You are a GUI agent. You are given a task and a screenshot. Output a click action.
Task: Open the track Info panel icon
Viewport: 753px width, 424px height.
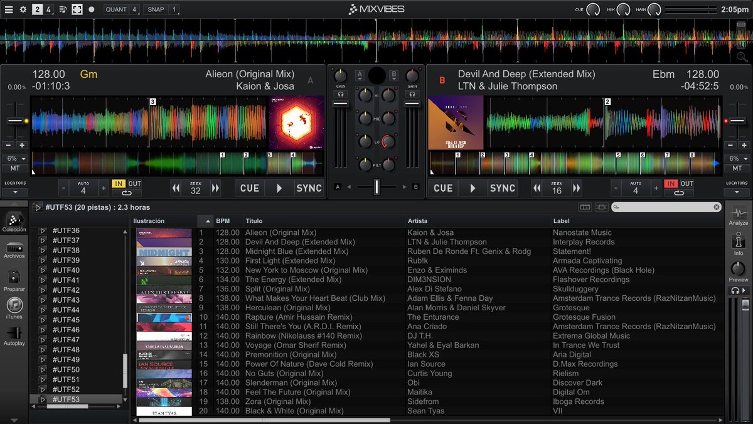click(x=739, y=244)
